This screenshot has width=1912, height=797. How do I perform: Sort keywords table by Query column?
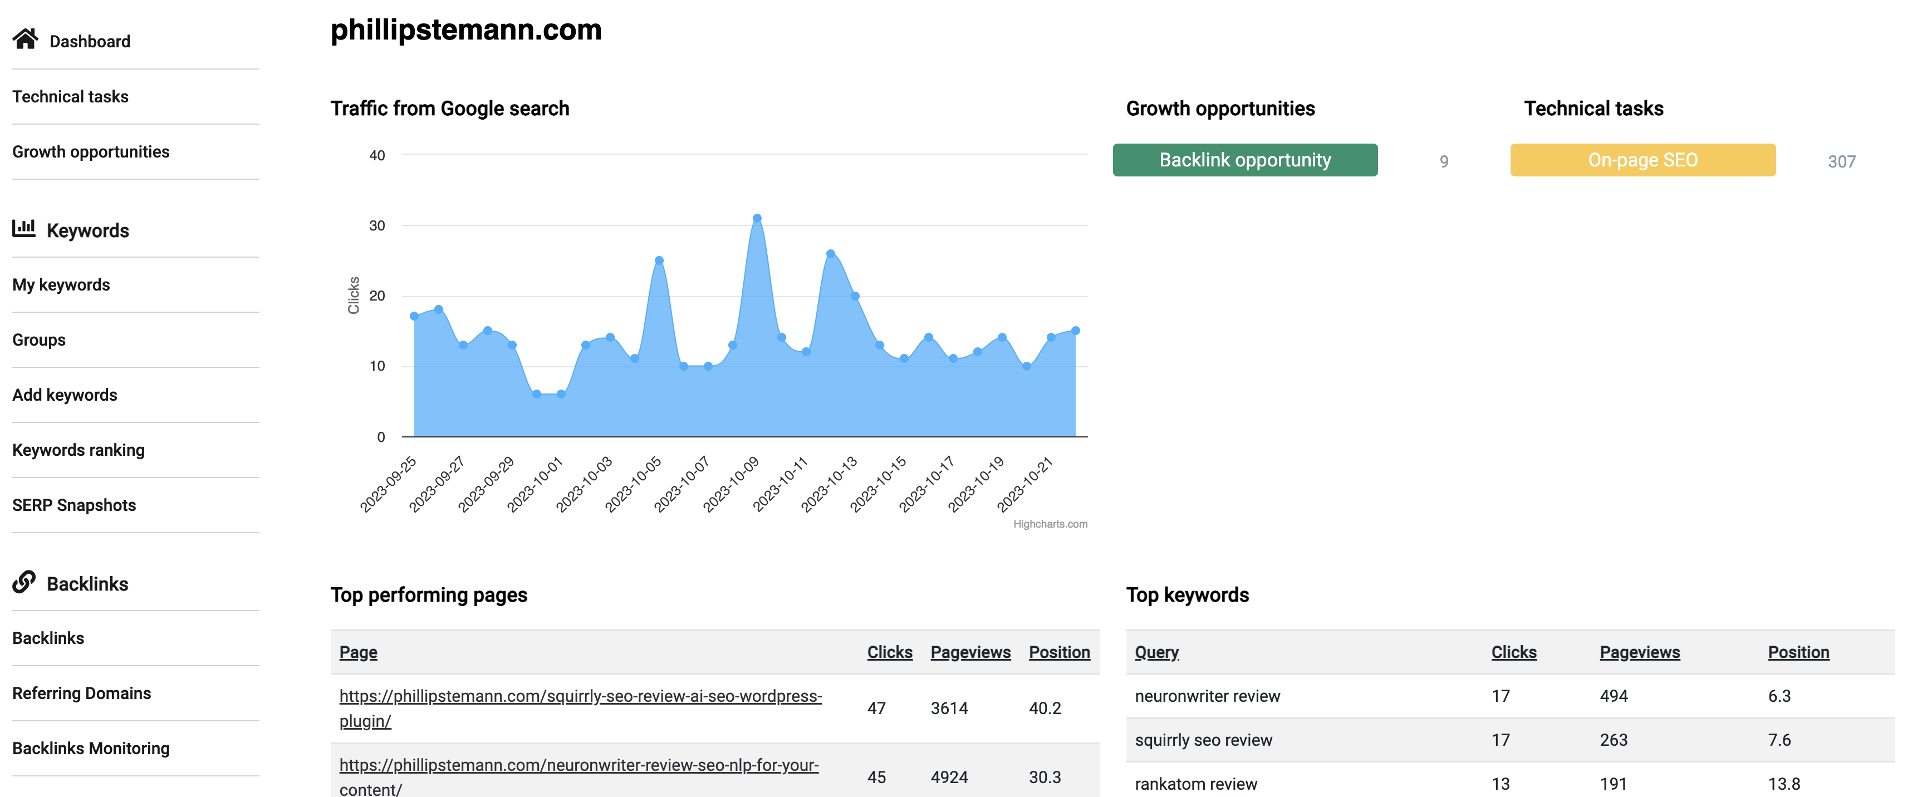pos(1156,652)
